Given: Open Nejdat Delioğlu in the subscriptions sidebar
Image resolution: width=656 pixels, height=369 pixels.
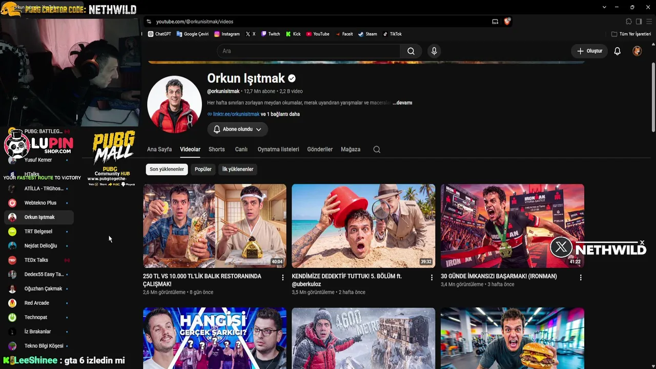Looking at the screenshot, I should tap(39, 246).
